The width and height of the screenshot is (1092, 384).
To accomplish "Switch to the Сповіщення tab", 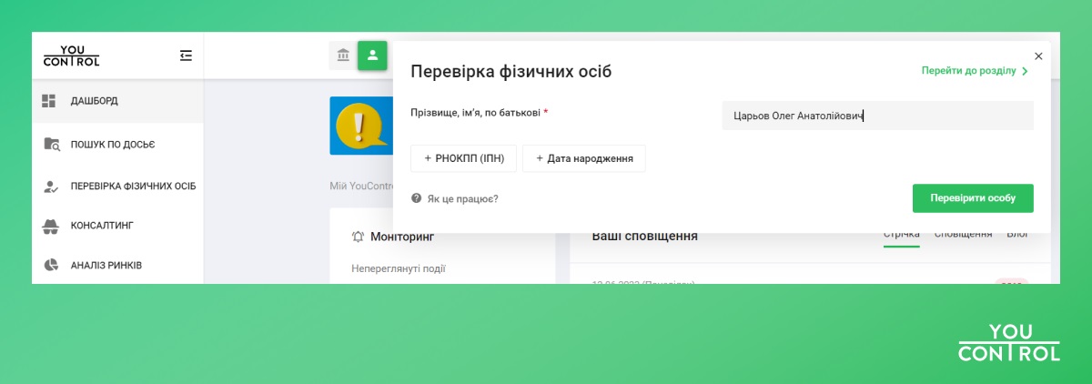I will point(963,236).
